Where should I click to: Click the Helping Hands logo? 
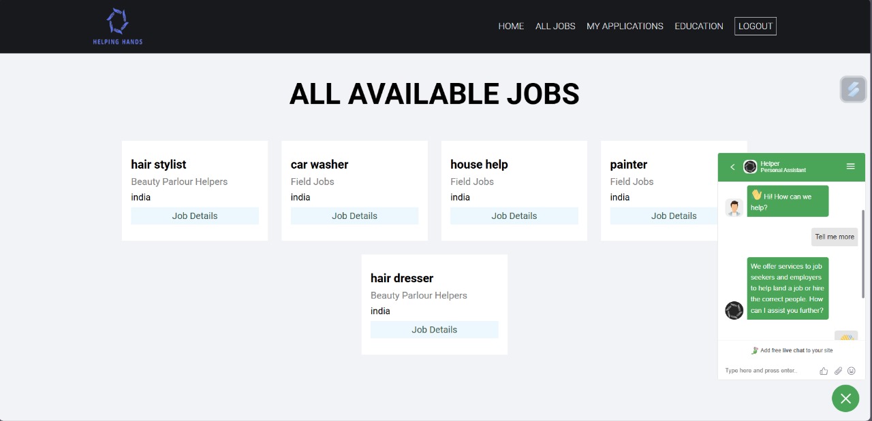(x=118, y=27)
